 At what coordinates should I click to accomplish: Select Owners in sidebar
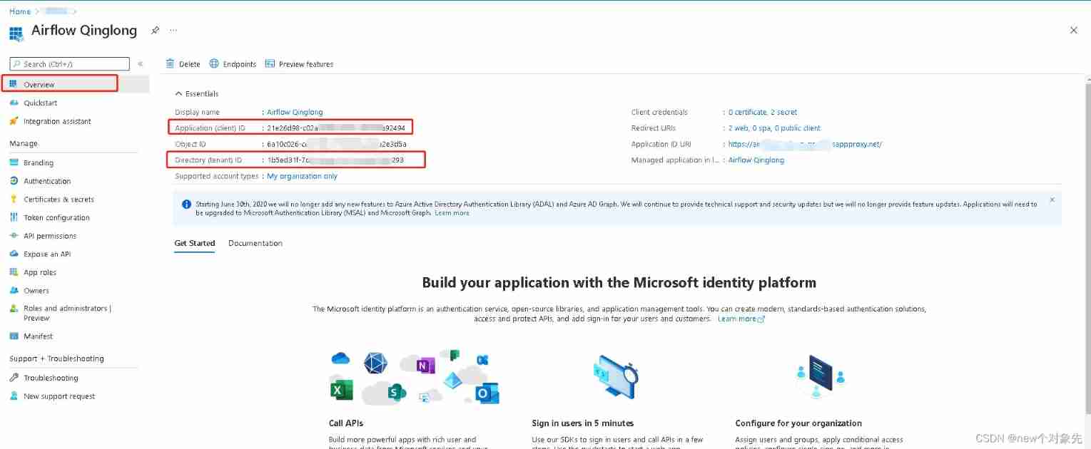coord(36,291)
